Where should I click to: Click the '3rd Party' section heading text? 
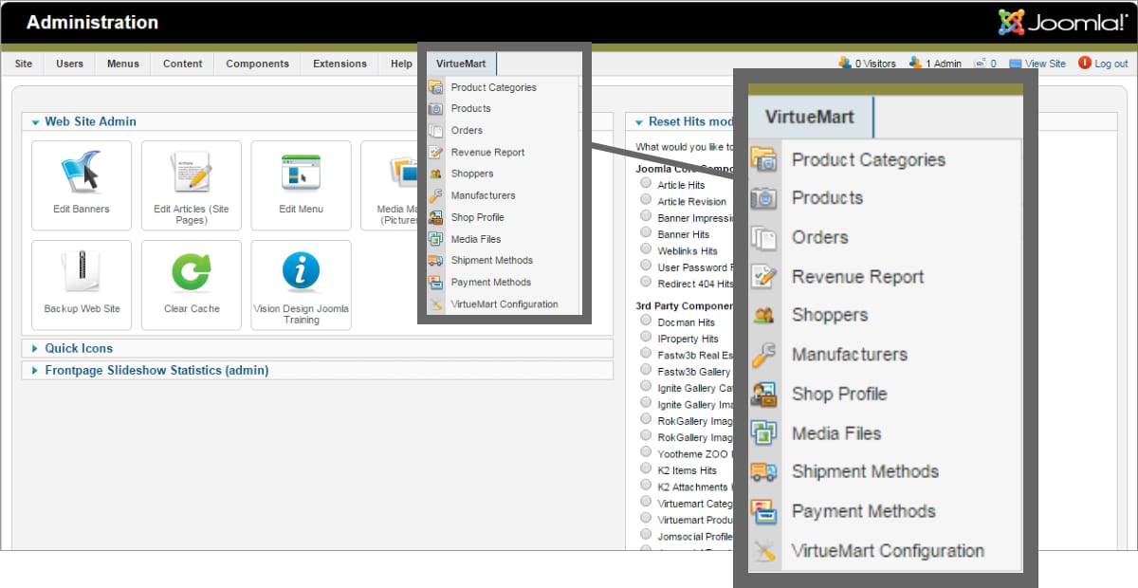[683, 305]
